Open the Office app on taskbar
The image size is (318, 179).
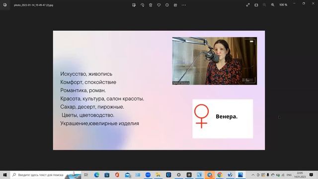(x=117, y=175)
